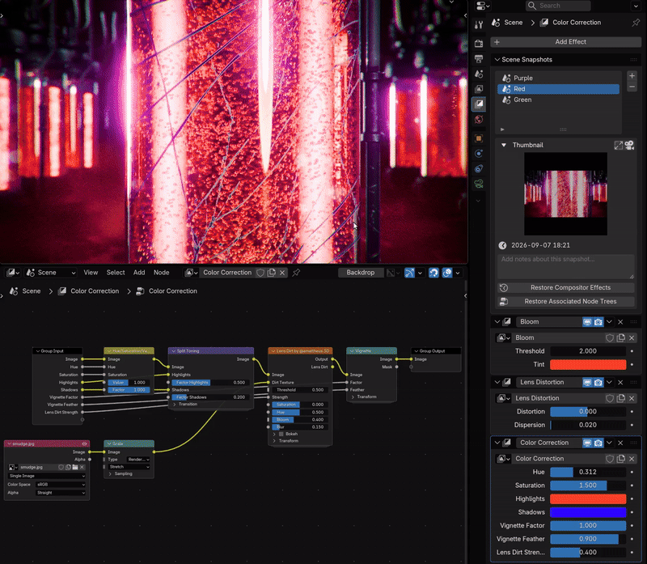
Task: Open the Render properties tab
Action: 479,44
